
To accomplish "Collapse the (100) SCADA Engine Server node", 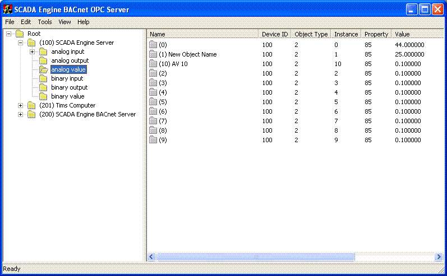I will [x=21, y=43].
